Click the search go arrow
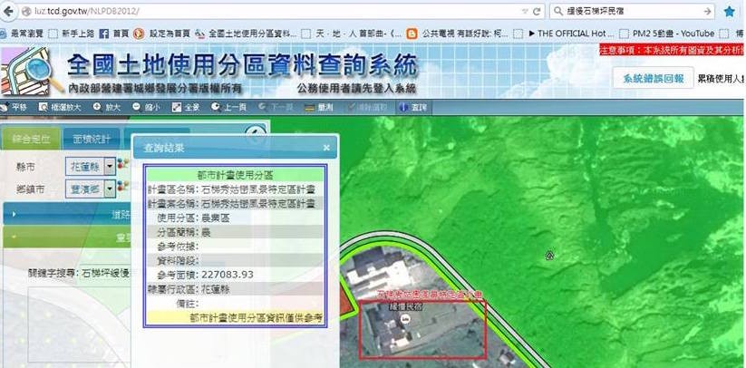This screenshot has width=746, height=368. [707, 12]
